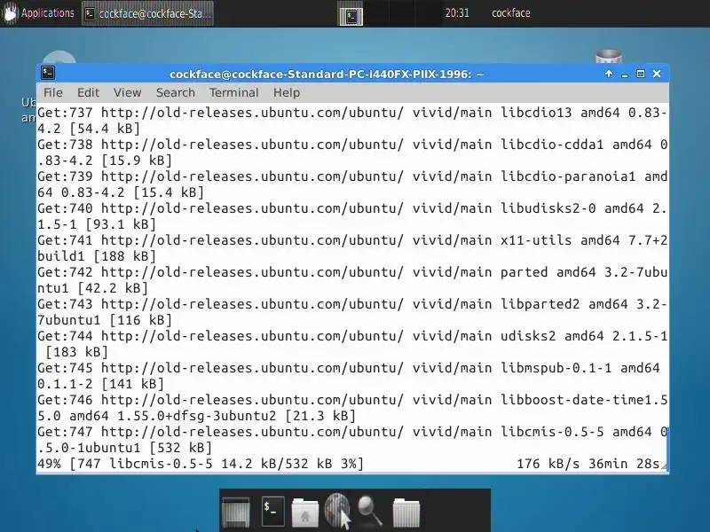The height and width of the screenshot is (532, 710).
Task: Open the home folder icon in dock
Action: [304, 512]
